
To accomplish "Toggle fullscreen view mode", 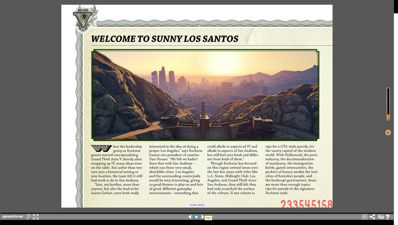I will (x=36, y=217).
